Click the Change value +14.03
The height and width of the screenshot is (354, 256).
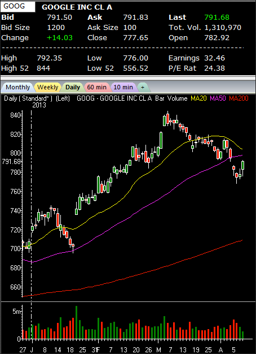[x=60, y=38]
